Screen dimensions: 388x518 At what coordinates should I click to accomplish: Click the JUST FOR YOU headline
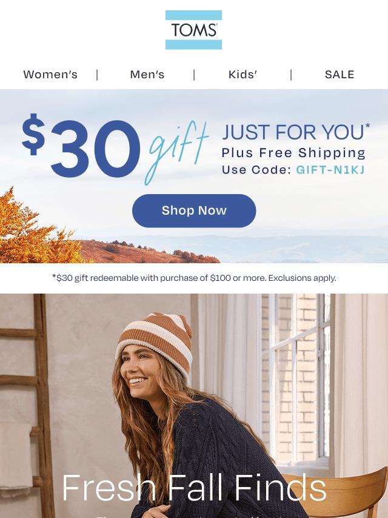pyautogui.click(x=296, y=132)
